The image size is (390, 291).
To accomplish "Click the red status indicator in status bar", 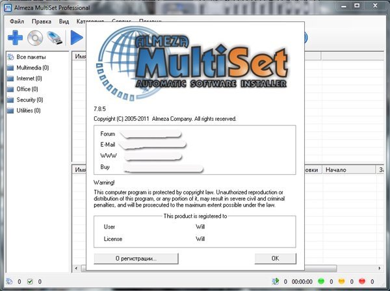I will (362, 281).
